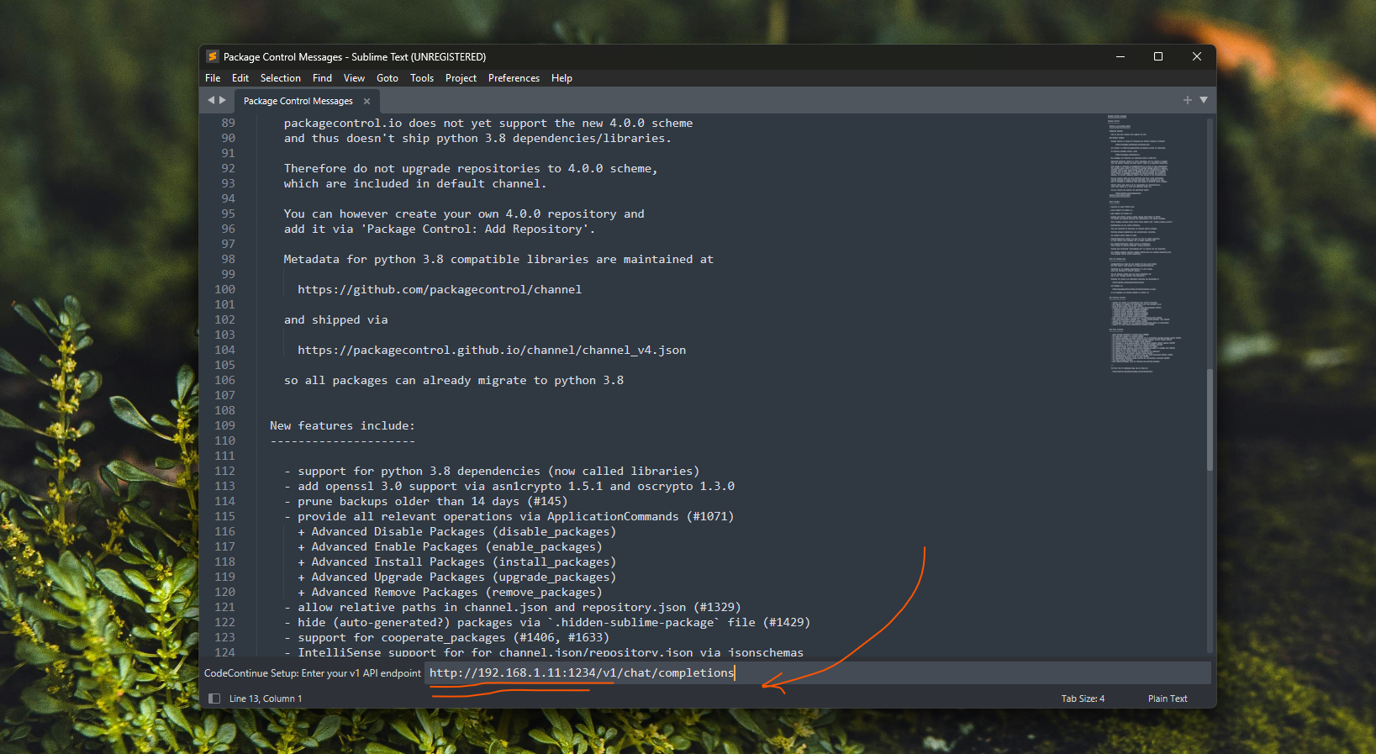Viewport: 1376px width, 754px height.
Task: Open the Project menu
Action: pos(461,78)
